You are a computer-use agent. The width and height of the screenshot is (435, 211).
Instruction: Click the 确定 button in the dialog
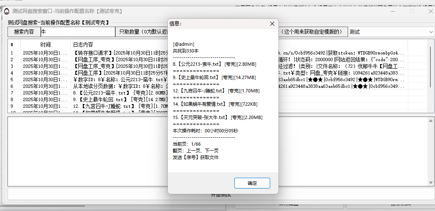(252, 183)
